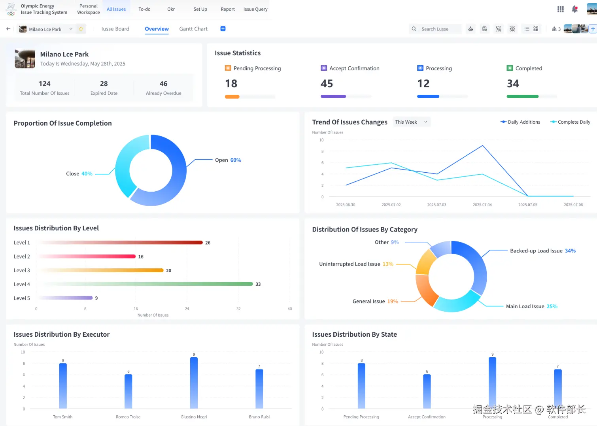This screenshot has width=597, height=426.
Task: Click the members count icon
Action: [x=556, y=29]
